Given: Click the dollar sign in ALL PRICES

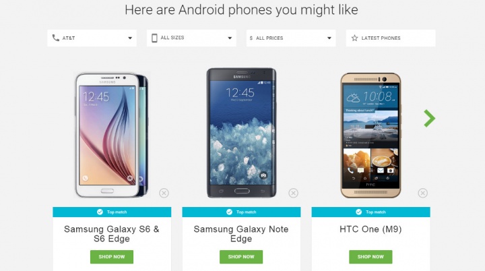Looking at the screenshot, I should (x=251, y=38).
